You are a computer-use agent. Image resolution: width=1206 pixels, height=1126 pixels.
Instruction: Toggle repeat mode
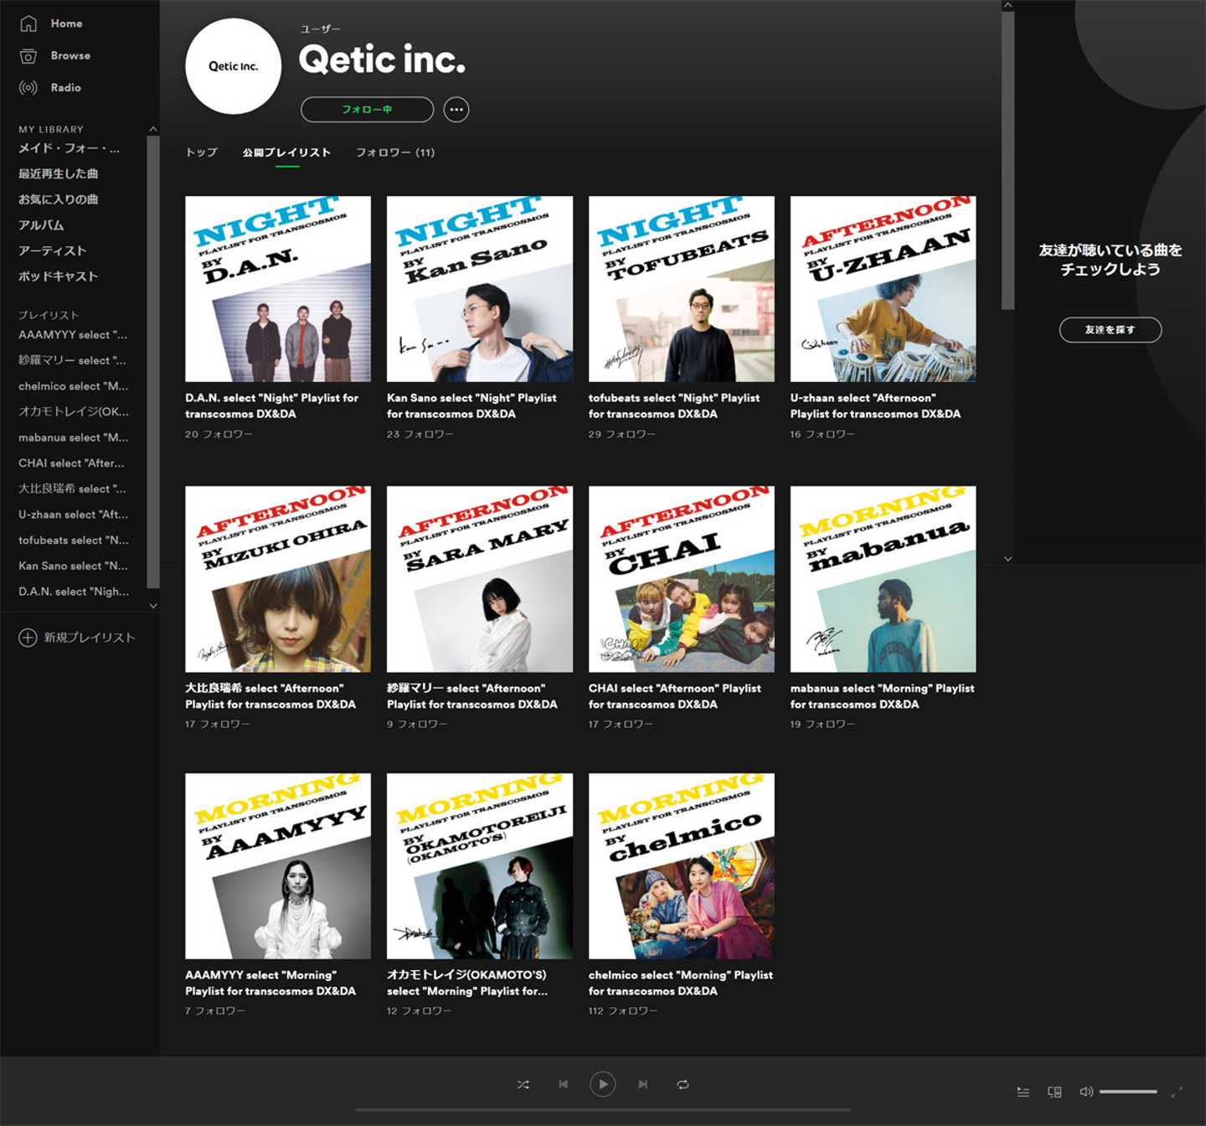[683, 1084]
